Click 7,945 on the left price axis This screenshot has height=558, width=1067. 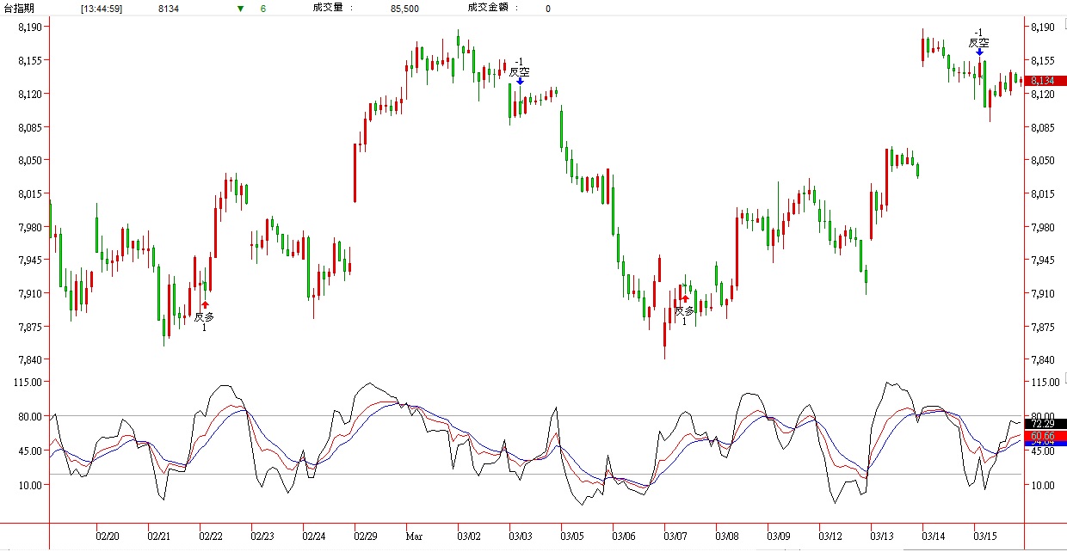pyautogui.click(x=31, y=261)
